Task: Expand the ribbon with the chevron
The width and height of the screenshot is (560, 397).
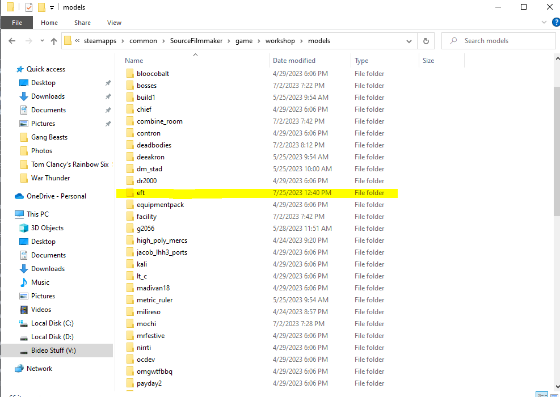Action: pos(544,22)
